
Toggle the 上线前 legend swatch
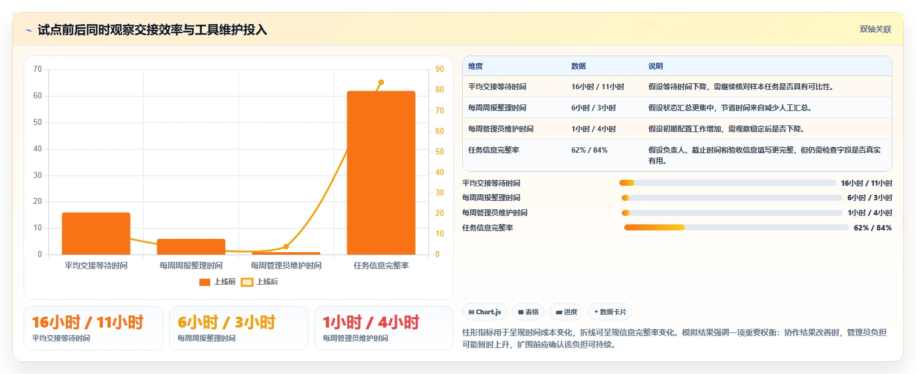(205, 282)
